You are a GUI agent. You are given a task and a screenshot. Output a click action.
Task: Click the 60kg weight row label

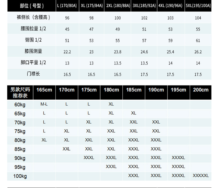coord(20,105)
